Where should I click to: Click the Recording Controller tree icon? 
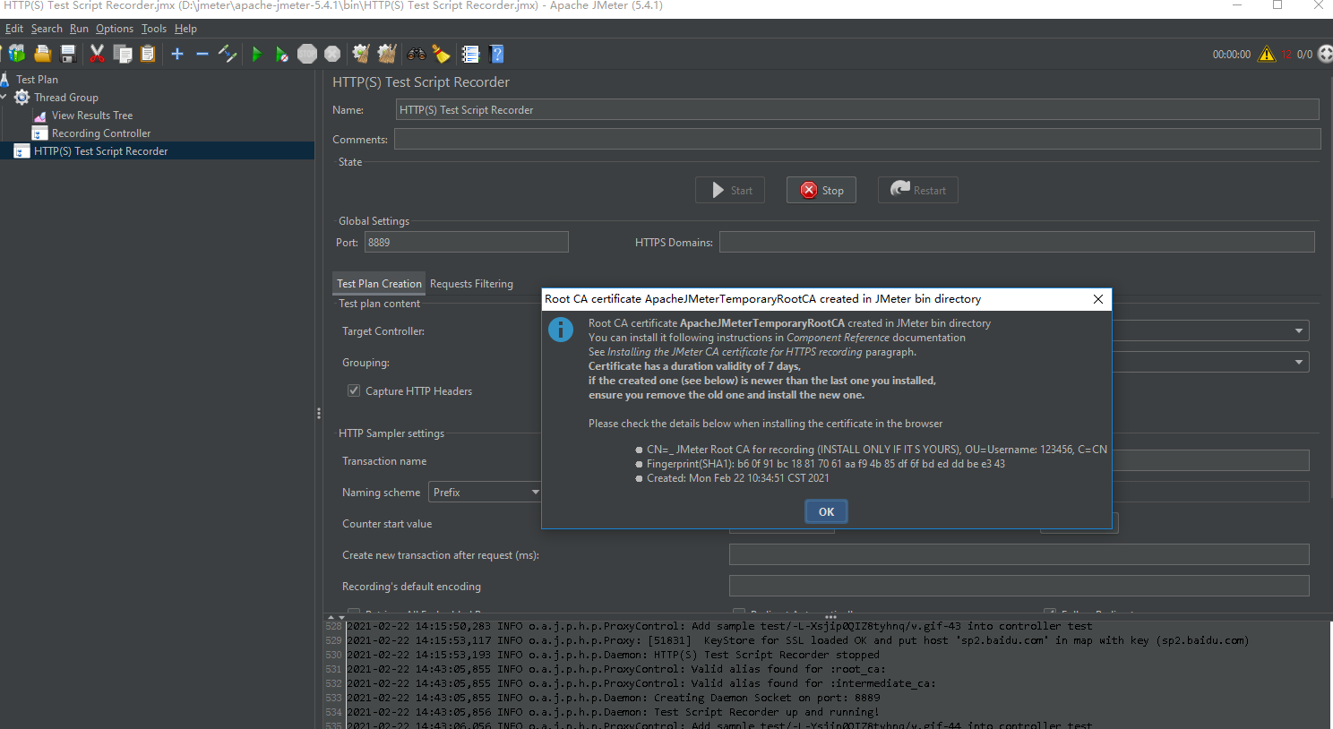pos(40,133)
